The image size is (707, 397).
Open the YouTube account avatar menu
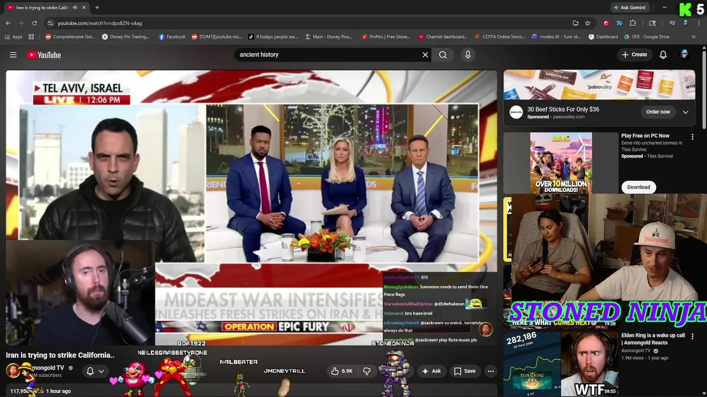[684, 55]
